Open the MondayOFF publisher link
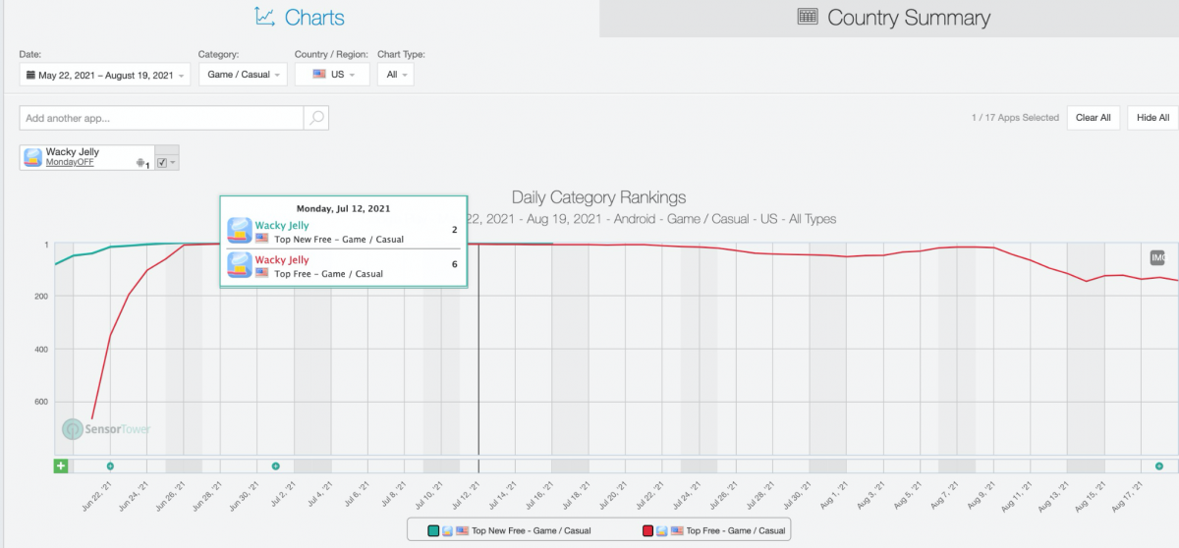Screen dimensions: 1179x548 [70, 162]
